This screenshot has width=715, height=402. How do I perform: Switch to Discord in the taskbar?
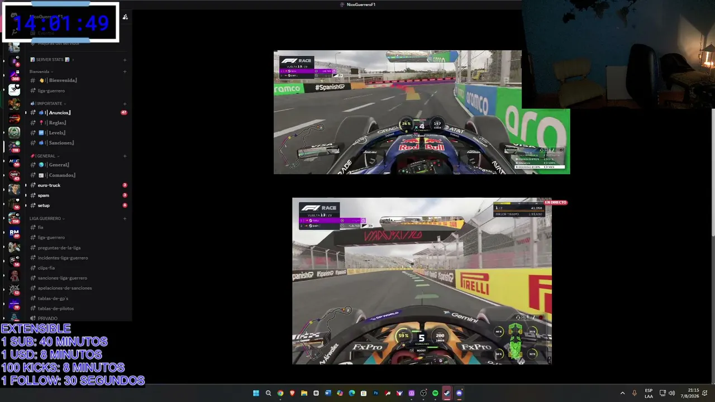pos(459,393)
